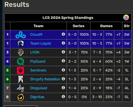133x107 pixels.
Task: Click the Cloud9 team logo
Action: (x=21, y=35)
